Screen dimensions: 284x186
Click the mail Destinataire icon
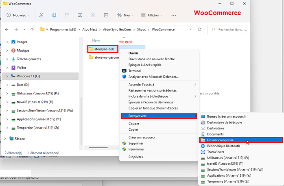coord(203,128)
